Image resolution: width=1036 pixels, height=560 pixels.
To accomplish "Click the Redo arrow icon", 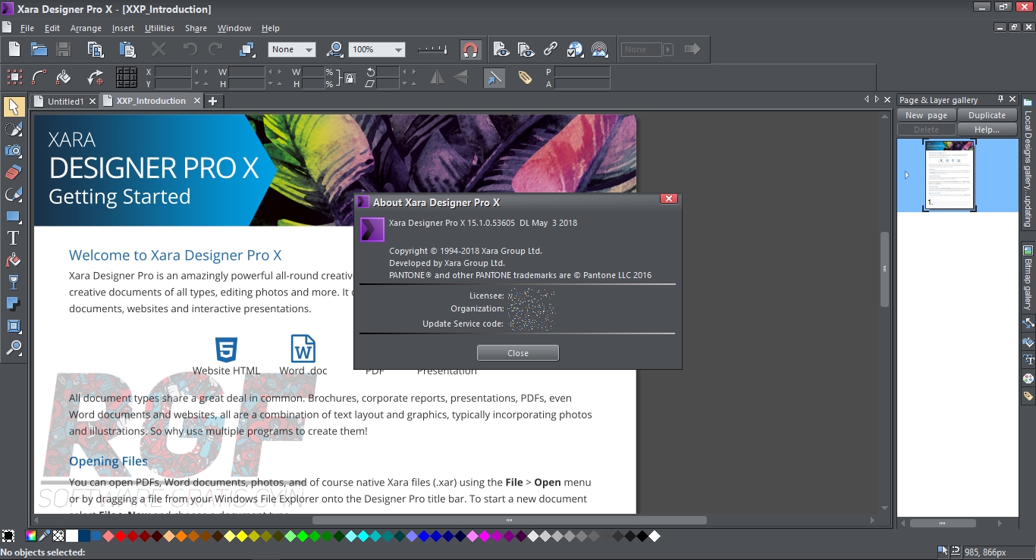I will click(x=215, y=49).
